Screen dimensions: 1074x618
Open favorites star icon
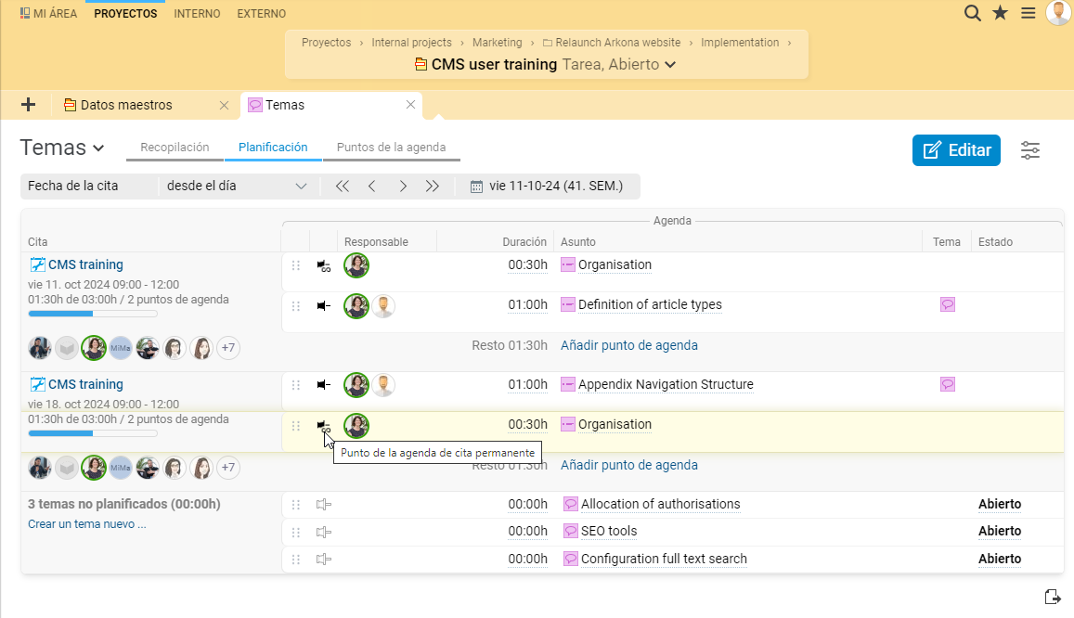[1000, 13]
